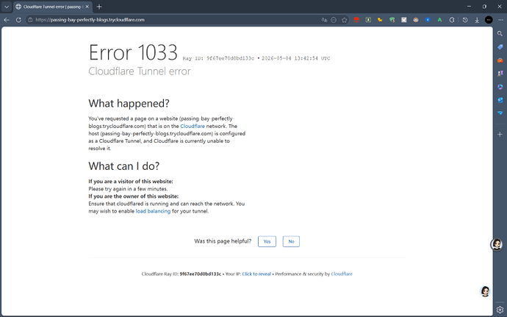Click the Cloudflare link in What happened paragraph
The image size is (507, 317).
(193, 126)
